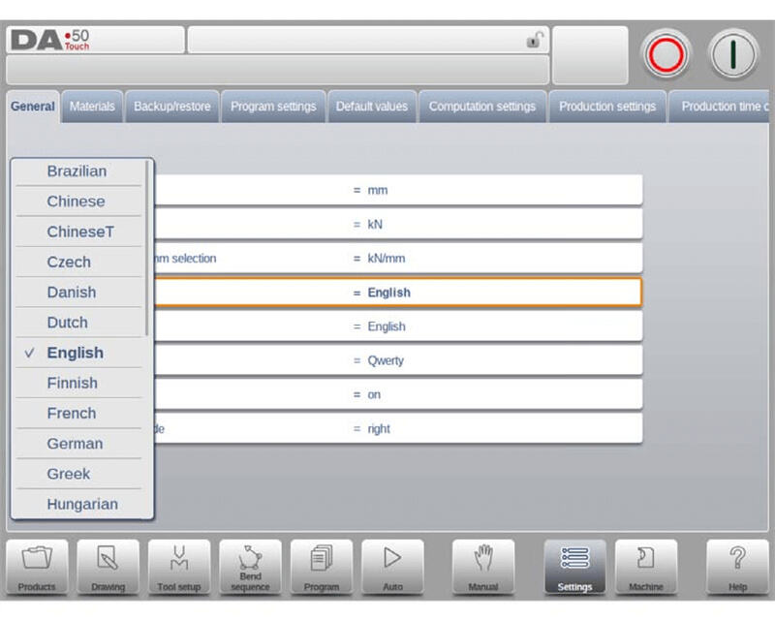Pick Dutch from the language list

pos(67,323)
